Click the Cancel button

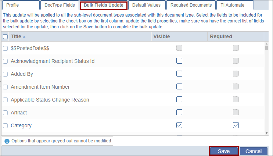254,151
